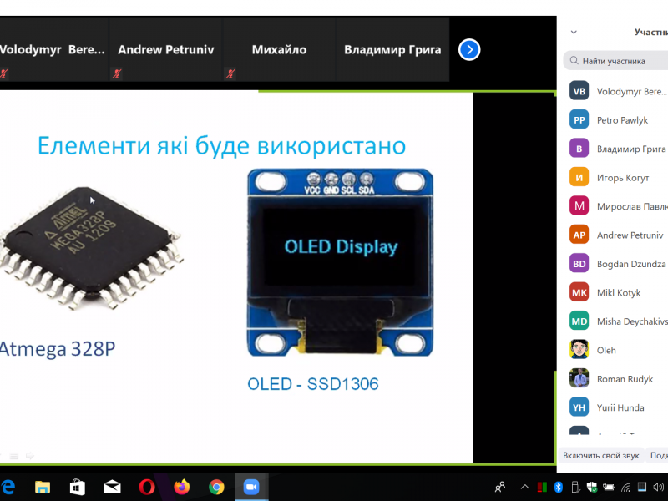The width and height of the screenshot is (668, 501).
Task: Open Firefox browser in taskbar
Action: (x=181, y=487)
